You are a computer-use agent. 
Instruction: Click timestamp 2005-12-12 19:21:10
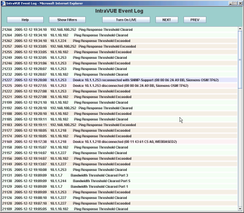(30, 103)
